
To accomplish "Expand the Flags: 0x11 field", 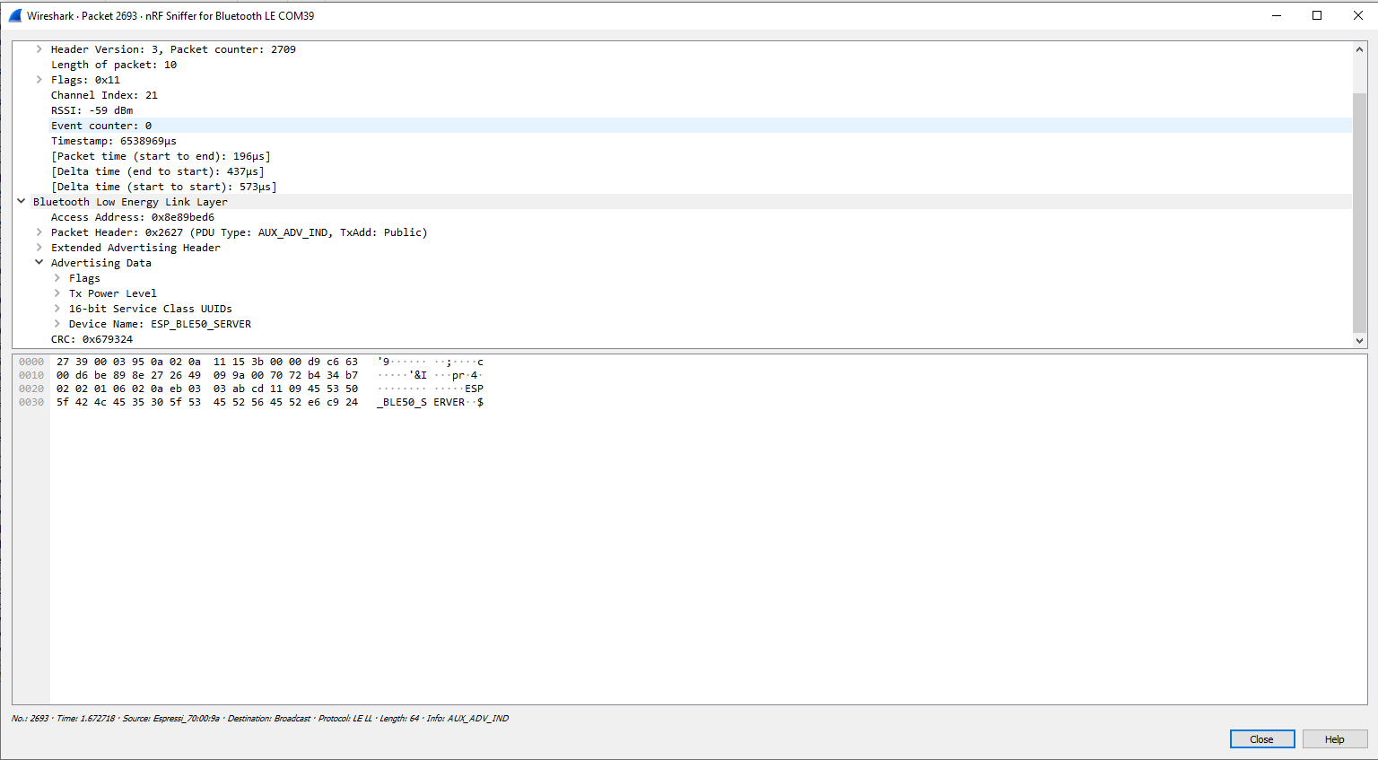I will click(38, 79).
